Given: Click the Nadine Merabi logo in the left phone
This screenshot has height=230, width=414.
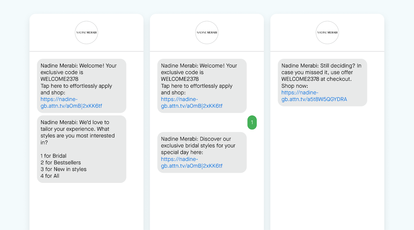Looking at the screenshot, I should coord(86,33).
